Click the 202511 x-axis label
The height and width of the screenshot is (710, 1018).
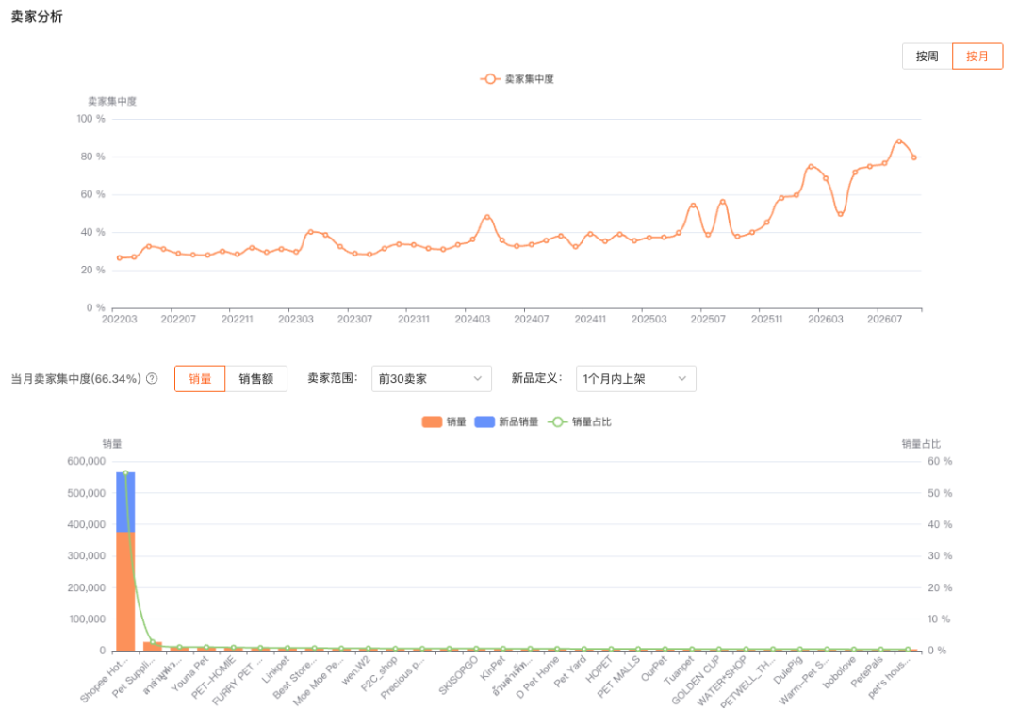(766, 319)
